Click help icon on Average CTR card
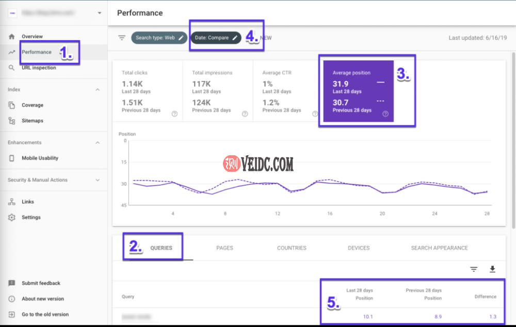The image size is (516, 327). (315, 114)
